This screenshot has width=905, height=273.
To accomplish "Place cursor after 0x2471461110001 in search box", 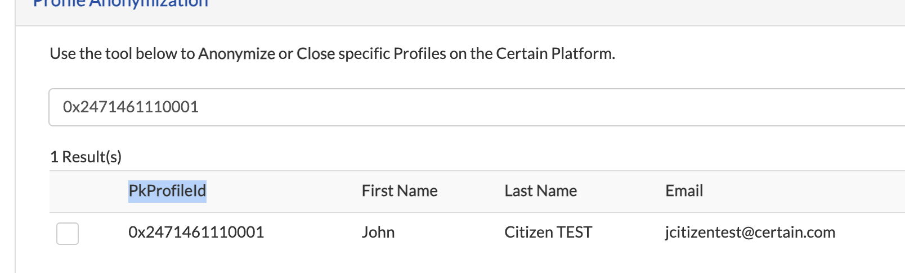I will tap(200, 107).
